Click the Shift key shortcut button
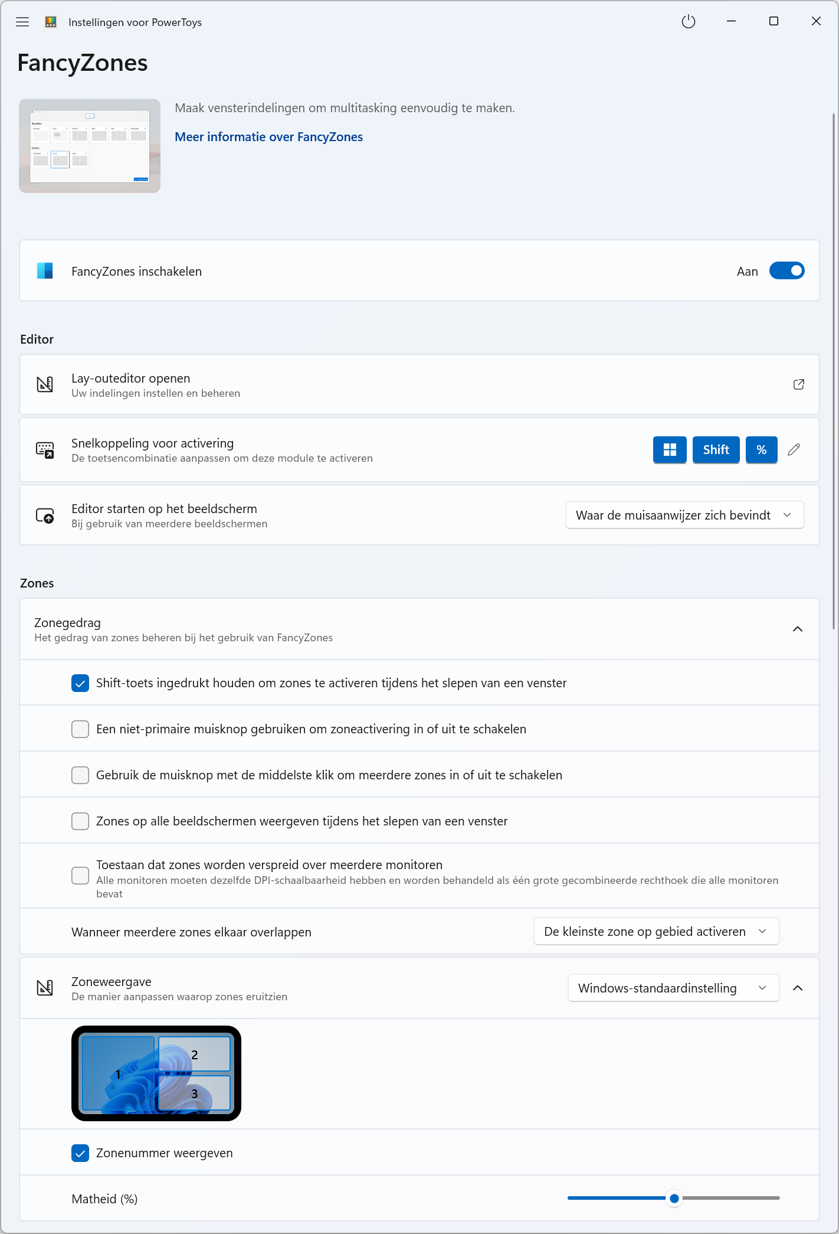 (716, 450)
